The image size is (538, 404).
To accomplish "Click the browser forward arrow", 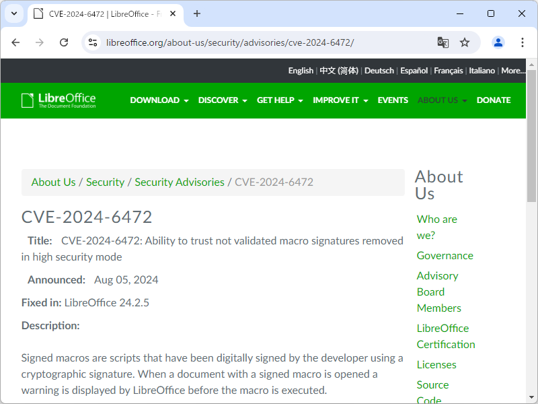I will click(x=40, y=42).
